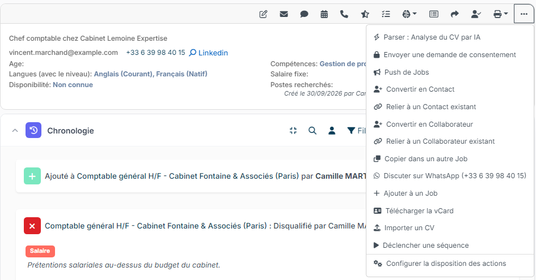Viewport: 536px width, 280px height.
Task: Choose Ajouter à un Job
Action: pos(450,193)
